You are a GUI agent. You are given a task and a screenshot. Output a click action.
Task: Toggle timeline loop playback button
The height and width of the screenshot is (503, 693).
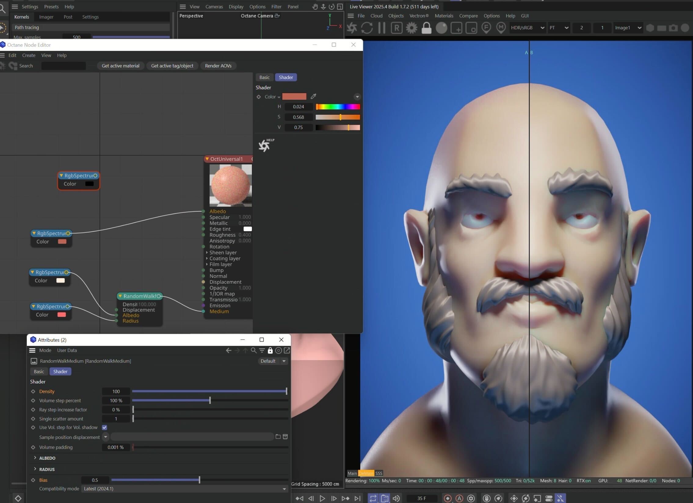[373, 498]
